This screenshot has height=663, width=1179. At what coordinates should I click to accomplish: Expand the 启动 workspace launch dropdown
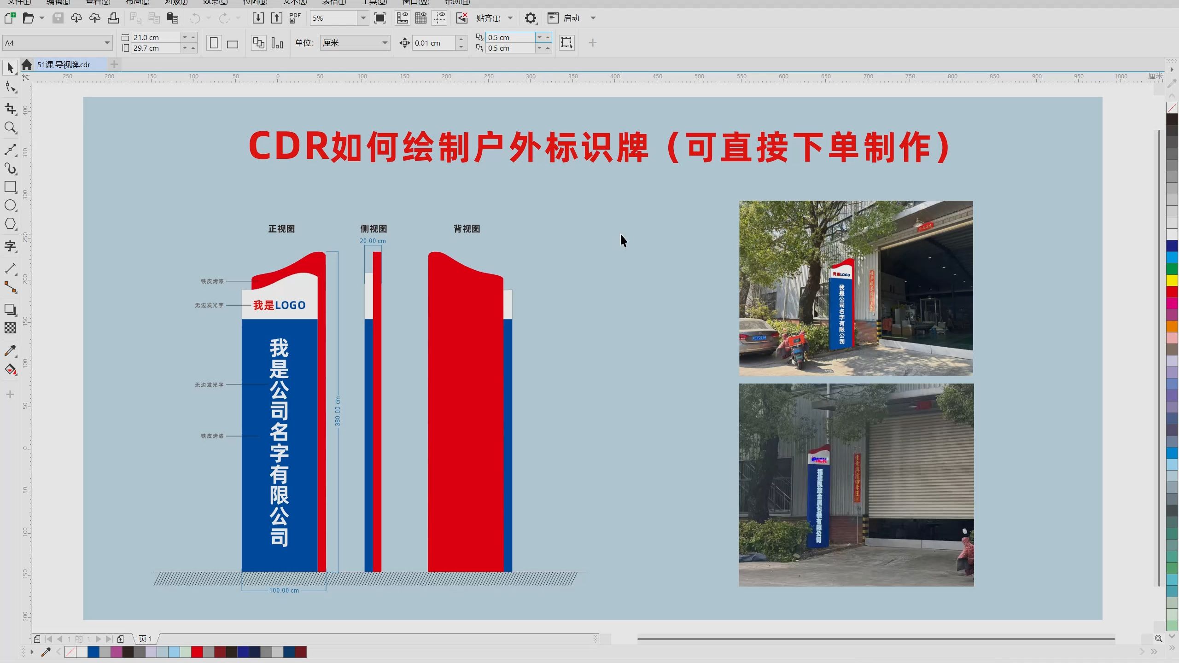click(x=593, y=18)
